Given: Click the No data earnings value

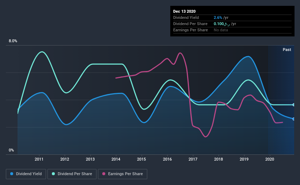Looking at the screenshot, I should (221, 30).
